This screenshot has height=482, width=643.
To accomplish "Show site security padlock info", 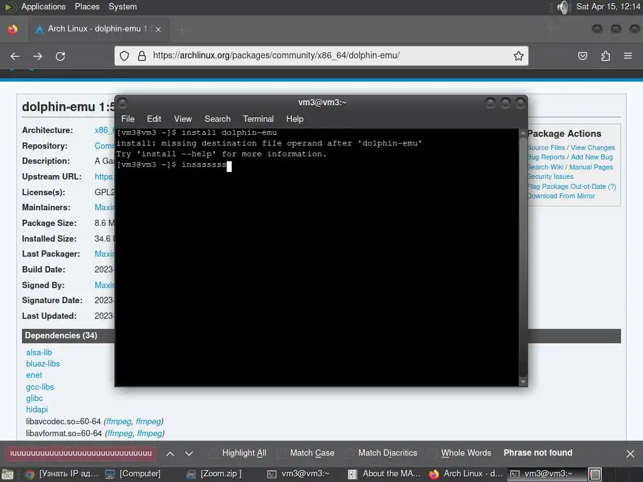I will click(142, 56).
